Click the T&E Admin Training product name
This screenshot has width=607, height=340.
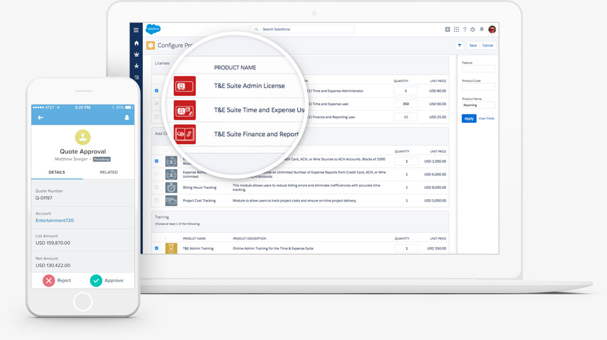point(198,248)
